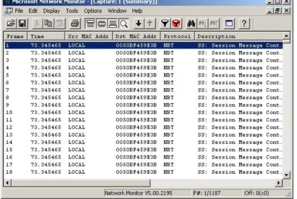The height and width of the screenshot is (199, 297).
Task: Select frame 2 row
Action: click(x=143, y=53)
